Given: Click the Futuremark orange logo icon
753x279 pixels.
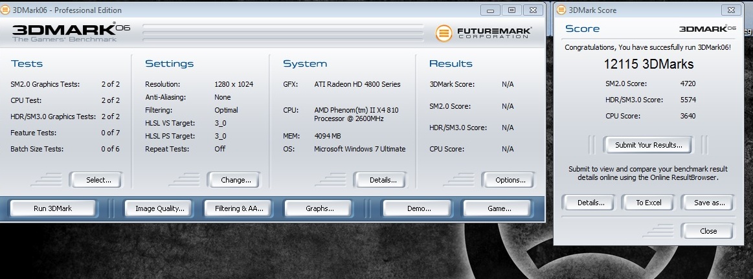Looking at the screenshot, I should pyautogui.click(x=444, y=33).
